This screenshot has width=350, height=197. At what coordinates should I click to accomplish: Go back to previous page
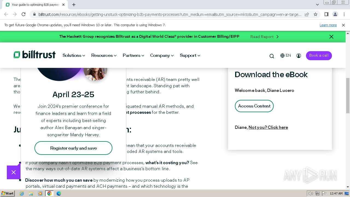point(6,14)
